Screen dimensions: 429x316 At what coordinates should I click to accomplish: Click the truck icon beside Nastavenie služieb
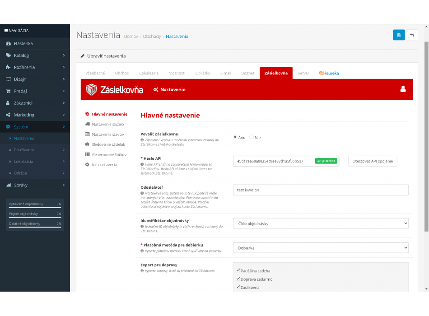(87, 124)
